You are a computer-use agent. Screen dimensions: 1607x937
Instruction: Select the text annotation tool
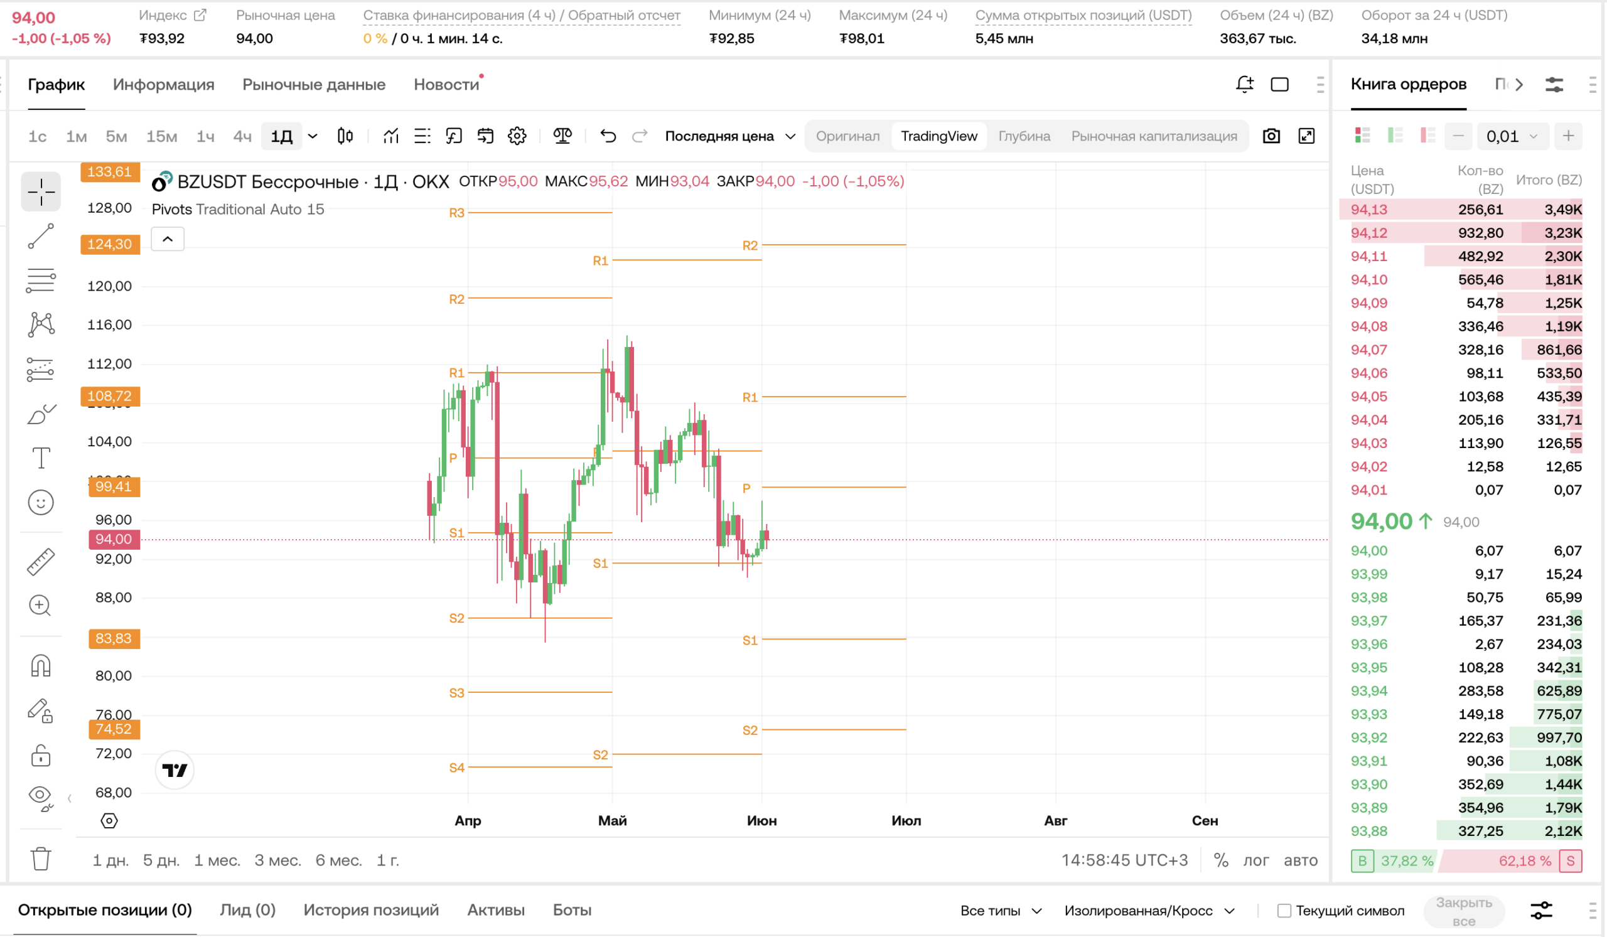click(41, 458)
